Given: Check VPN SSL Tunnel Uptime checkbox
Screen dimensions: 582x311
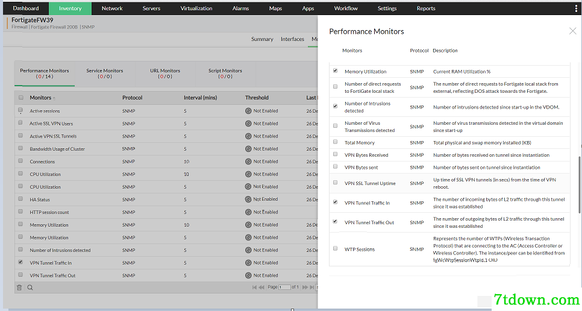Looking at the screenshot, I should coord(335,183).
